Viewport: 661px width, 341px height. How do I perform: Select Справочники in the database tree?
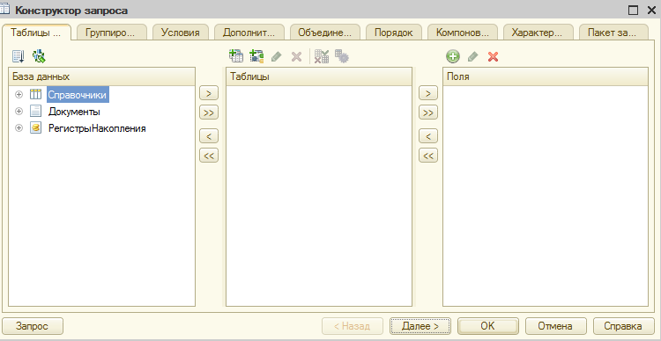[78, 95]
